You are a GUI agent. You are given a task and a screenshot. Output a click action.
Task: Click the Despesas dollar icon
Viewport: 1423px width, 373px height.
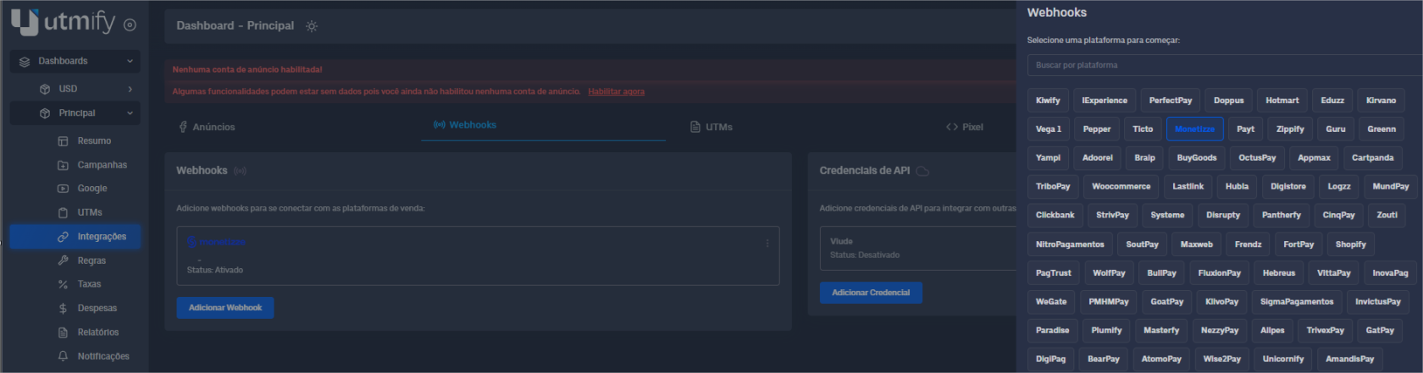tap(63, 309)
